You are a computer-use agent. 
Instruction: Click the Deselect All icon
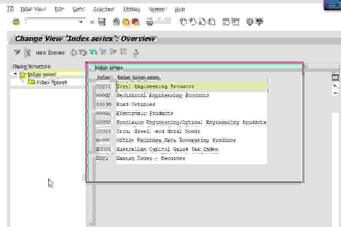(124, 52)
